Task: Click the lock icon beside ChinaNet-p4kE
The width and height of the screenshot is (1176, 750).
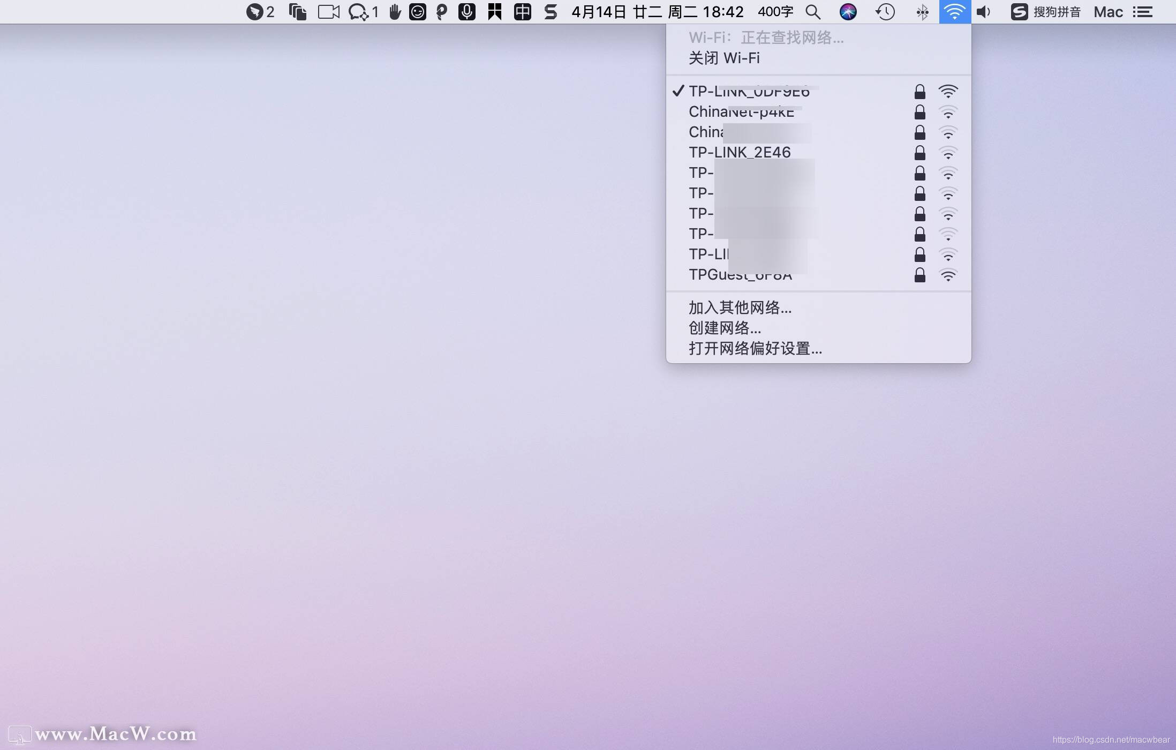Action: [x=919, y=111]
